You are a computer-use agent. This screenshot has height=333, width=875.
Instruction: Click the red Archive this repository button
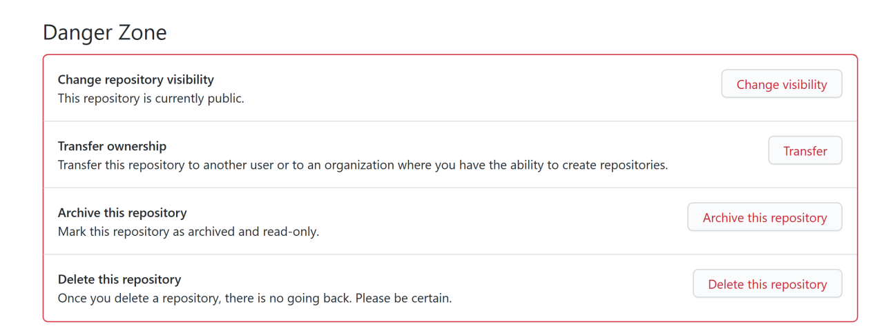765,217
